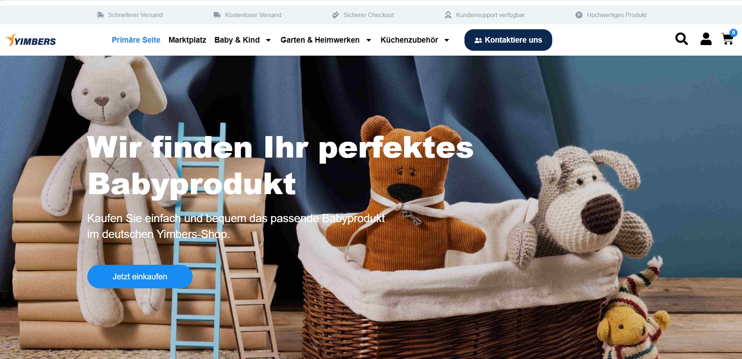
Task: Go to Primäre Seite menu item
Action: (x=136, y=40)
